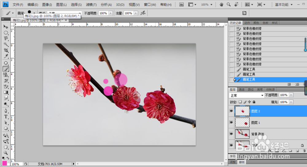Toggle lock position
307x167 pixels.
[x=249, y=102]
